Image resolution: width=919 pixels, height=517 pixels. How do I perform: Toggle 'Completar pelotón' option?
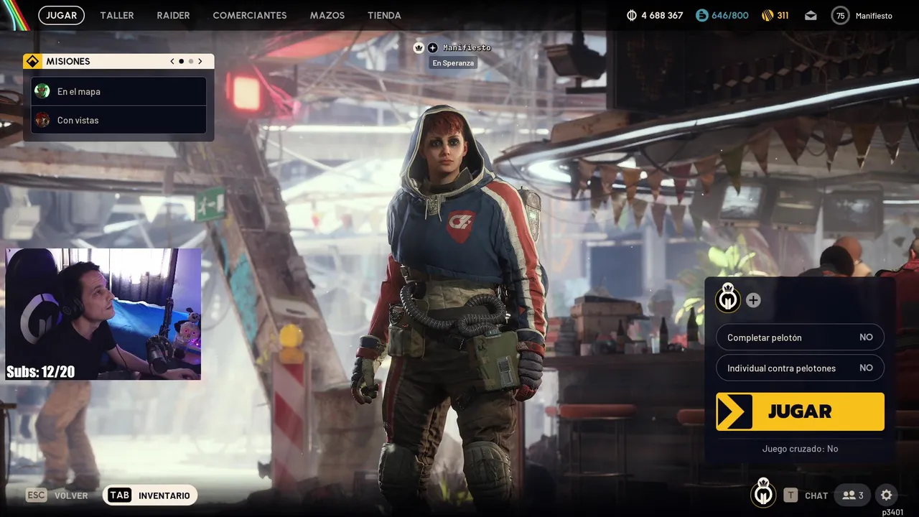click(800, 337)
